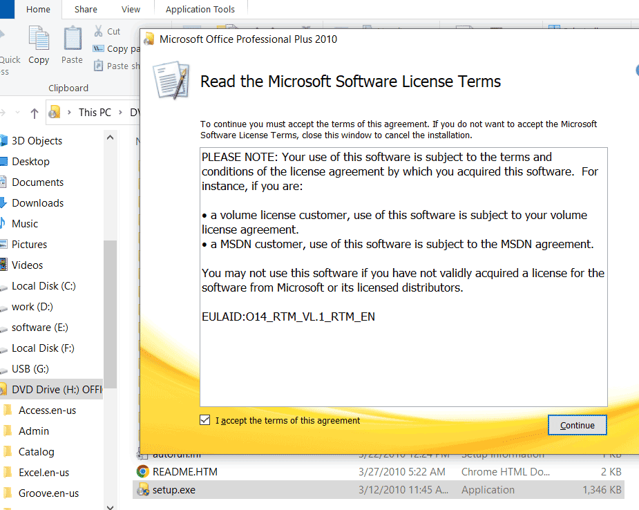Toggle the accept agreement terms checkbox
The width and height of the screenshot is (639, 510).
205,420
